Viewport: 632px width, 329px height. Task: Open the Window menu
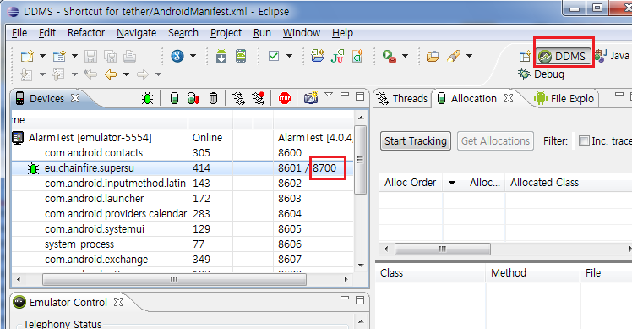pyautogui.click(x=302, y=33)
